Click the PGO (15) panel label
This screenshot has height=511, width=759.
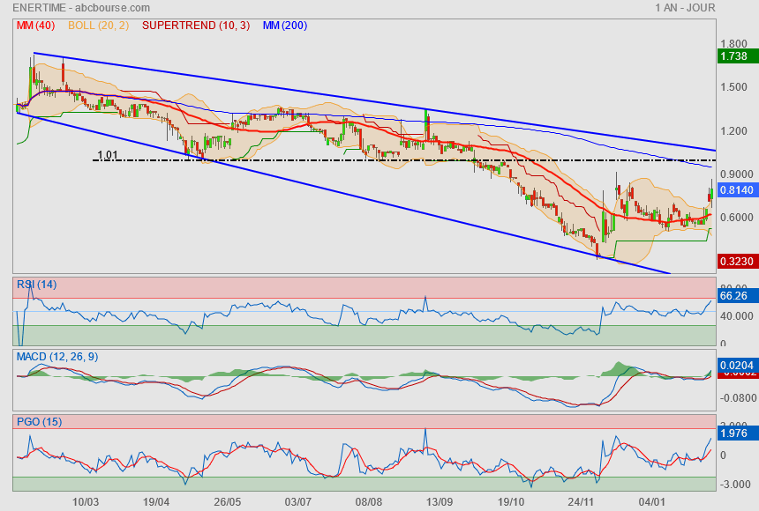point(39,422)
